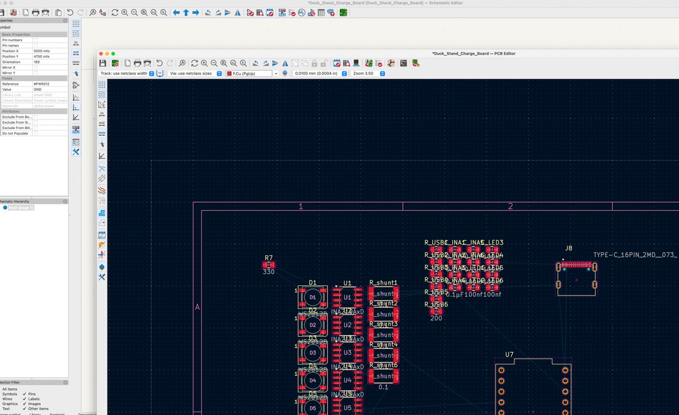The width and height of the screenshot is (679, 415).
Task: Open Switch to PCB Editor icon in Schematic Editor
Action: pyautogui.click(x=343, y=12)
